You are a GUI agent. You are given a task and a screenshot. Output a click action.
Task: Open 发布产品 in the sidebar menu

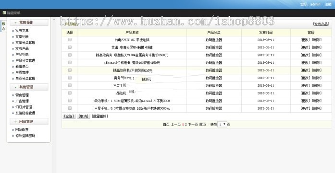pos(22,48)
